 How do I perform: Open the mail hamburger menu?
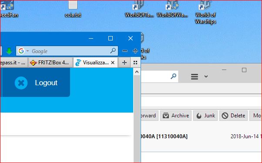click(195, 77)
